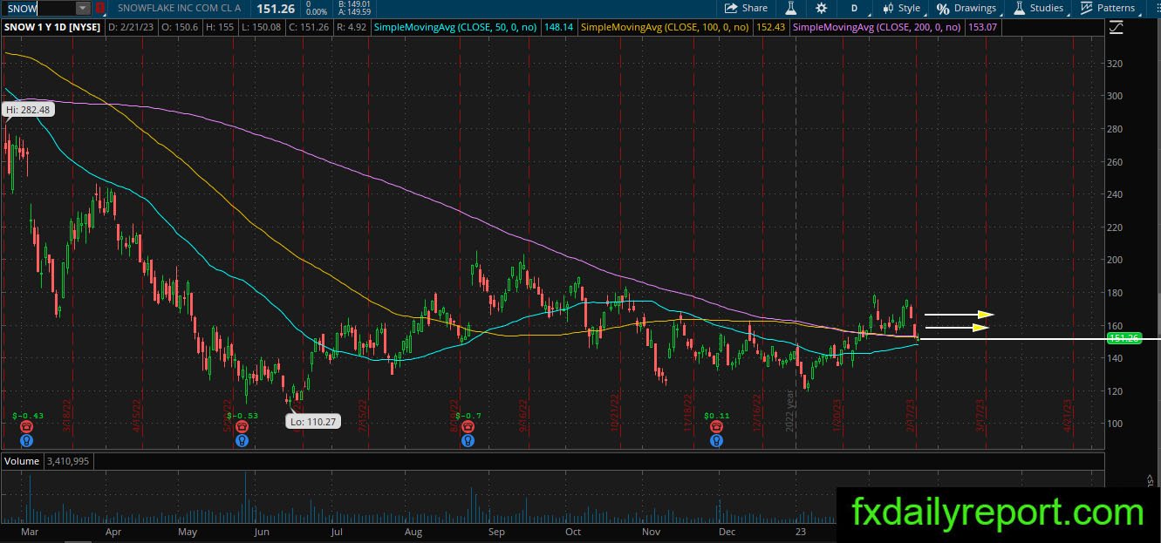This screenshot has height=543, width=1161.
Task: Click the $-0.43 earnings value
Action: (29, 416)
